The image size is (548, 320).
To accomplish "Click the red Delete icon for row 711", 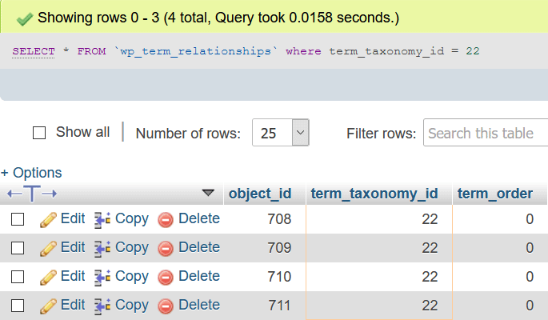I will [166, 306].
